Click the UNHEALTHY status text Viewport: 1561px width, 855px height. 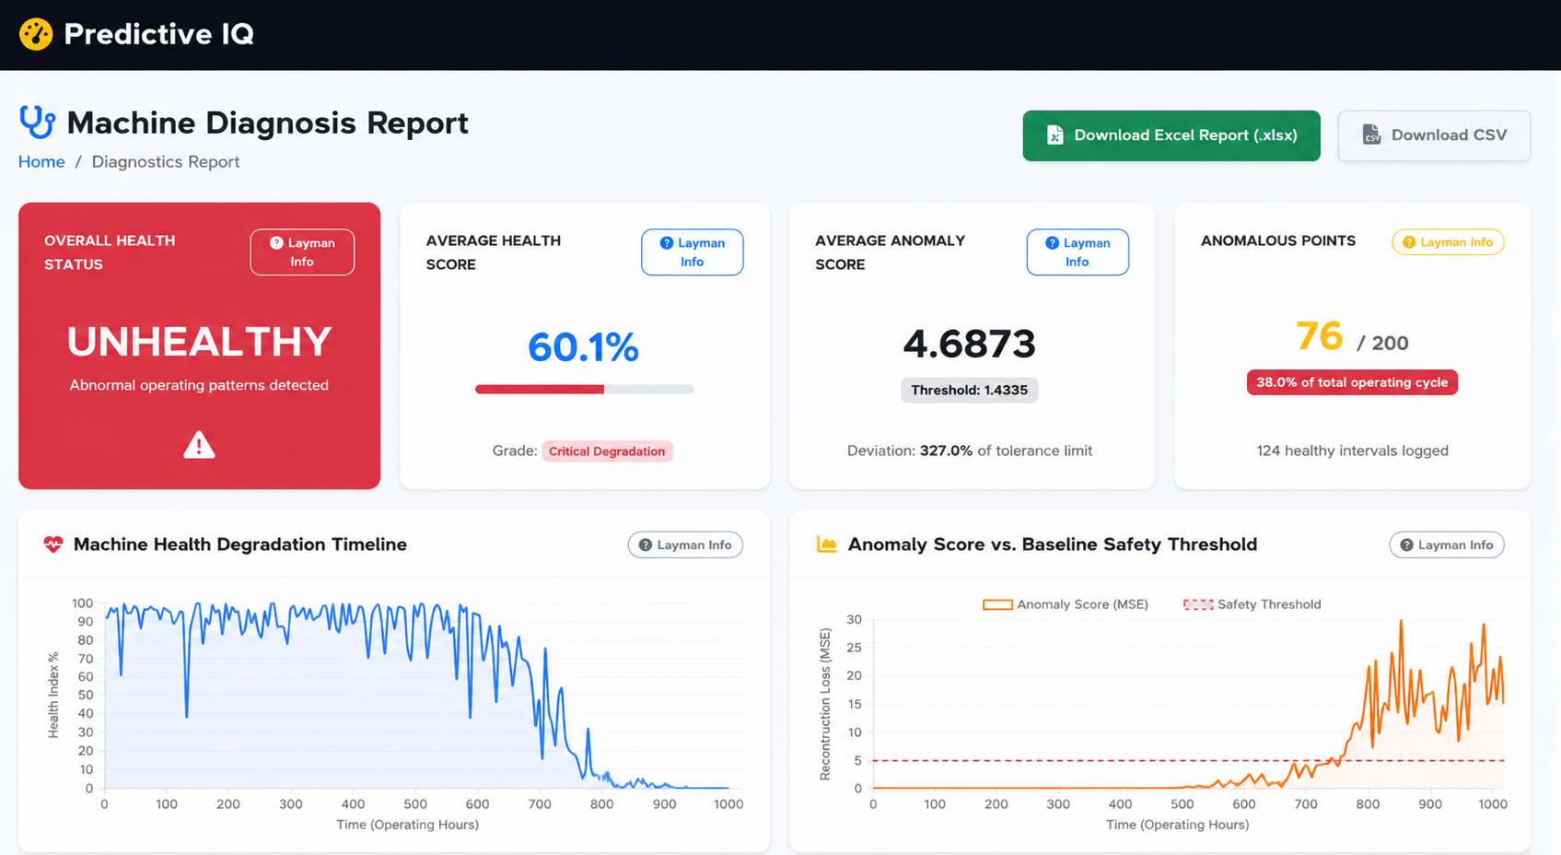coord(199,342)
